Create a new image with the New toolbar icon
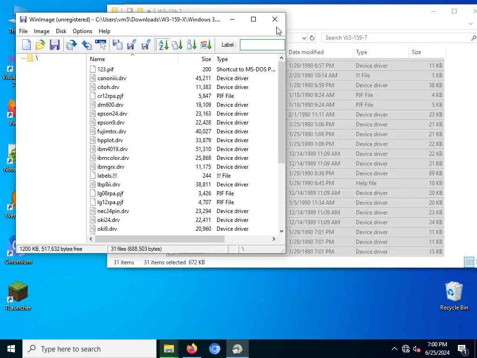Image resolution: width=477 pixels, height=358 pixels. 27,45
